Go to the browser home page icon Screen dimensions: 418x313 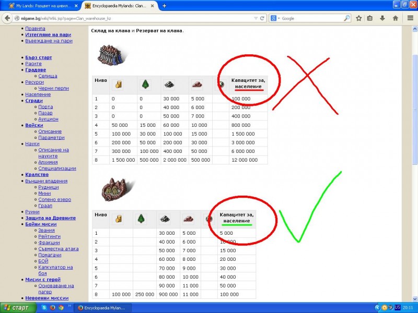point(396,18)
